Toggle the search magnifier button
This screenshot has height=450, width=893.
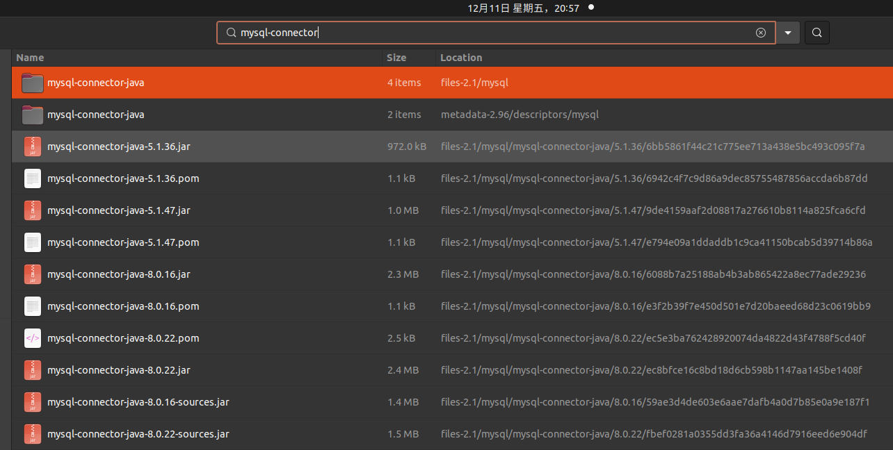pyautogui.click(x=817, y=33)
